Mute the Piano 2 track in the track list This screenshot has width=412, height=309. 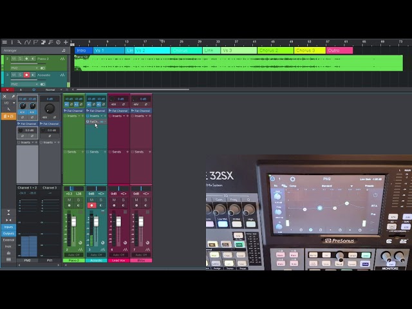click(14, 59)
